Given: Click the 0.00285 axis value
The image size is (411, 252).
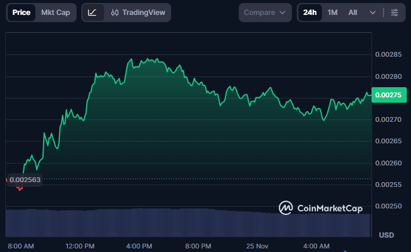Looking at the screenshot, I should click(x=388, y=54).
